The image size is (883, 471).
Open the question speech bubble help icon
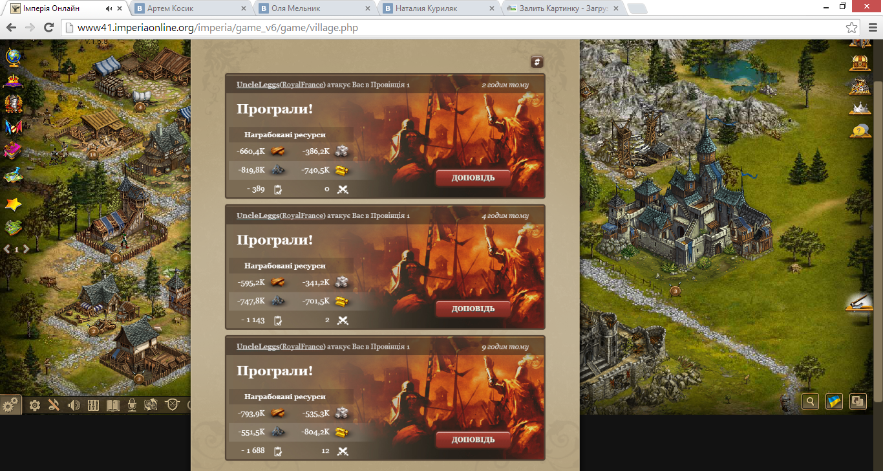(x=859, y=131)
